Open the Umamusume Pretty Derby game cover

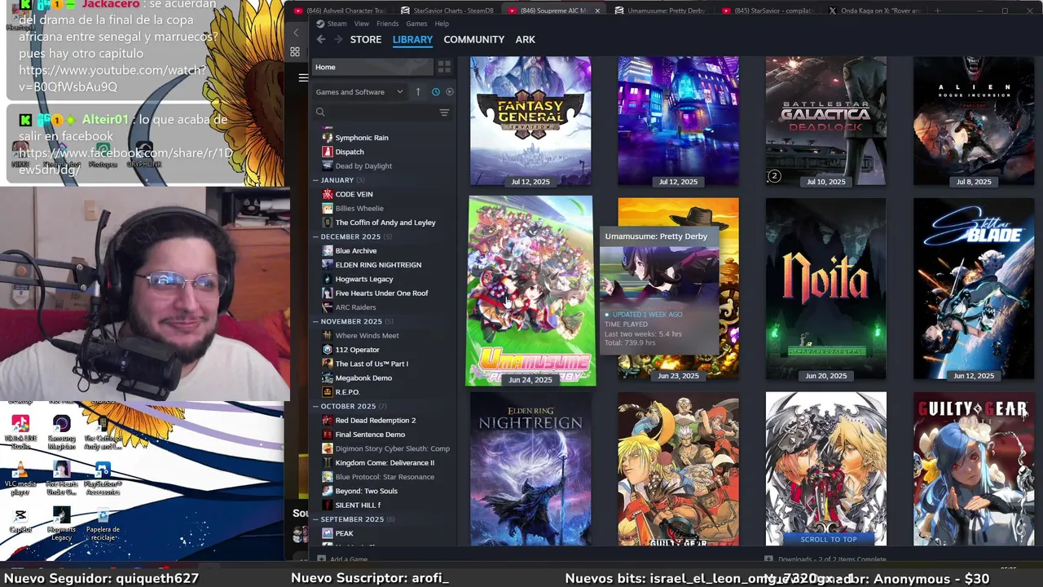tap(530, 290)
